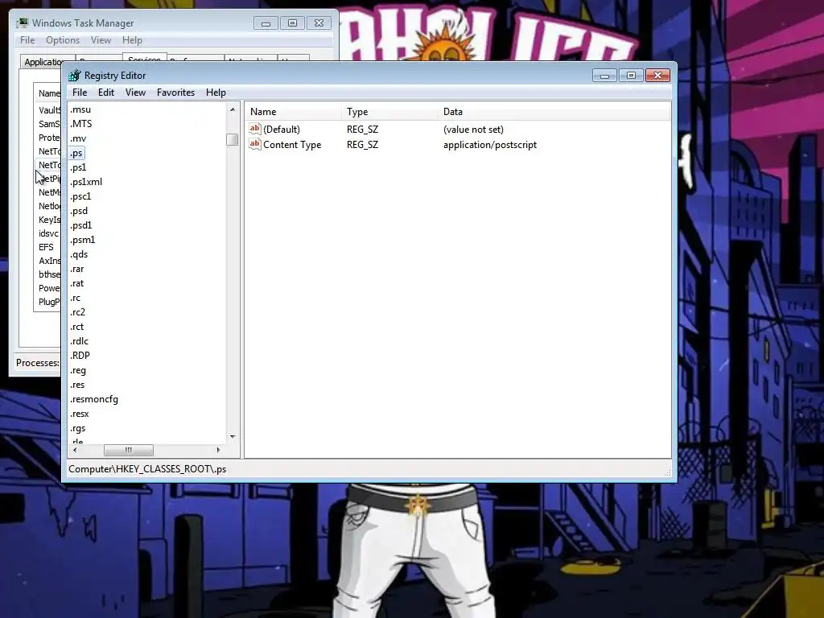Viewport: 824px width, 618px height.
Task: Select the .resx registry key
Action: pyautogui.click(x=80, y=414)
